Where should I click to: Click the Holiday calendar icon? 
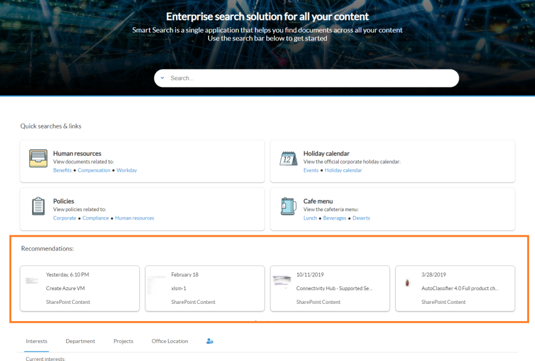[x=288, y=159]
